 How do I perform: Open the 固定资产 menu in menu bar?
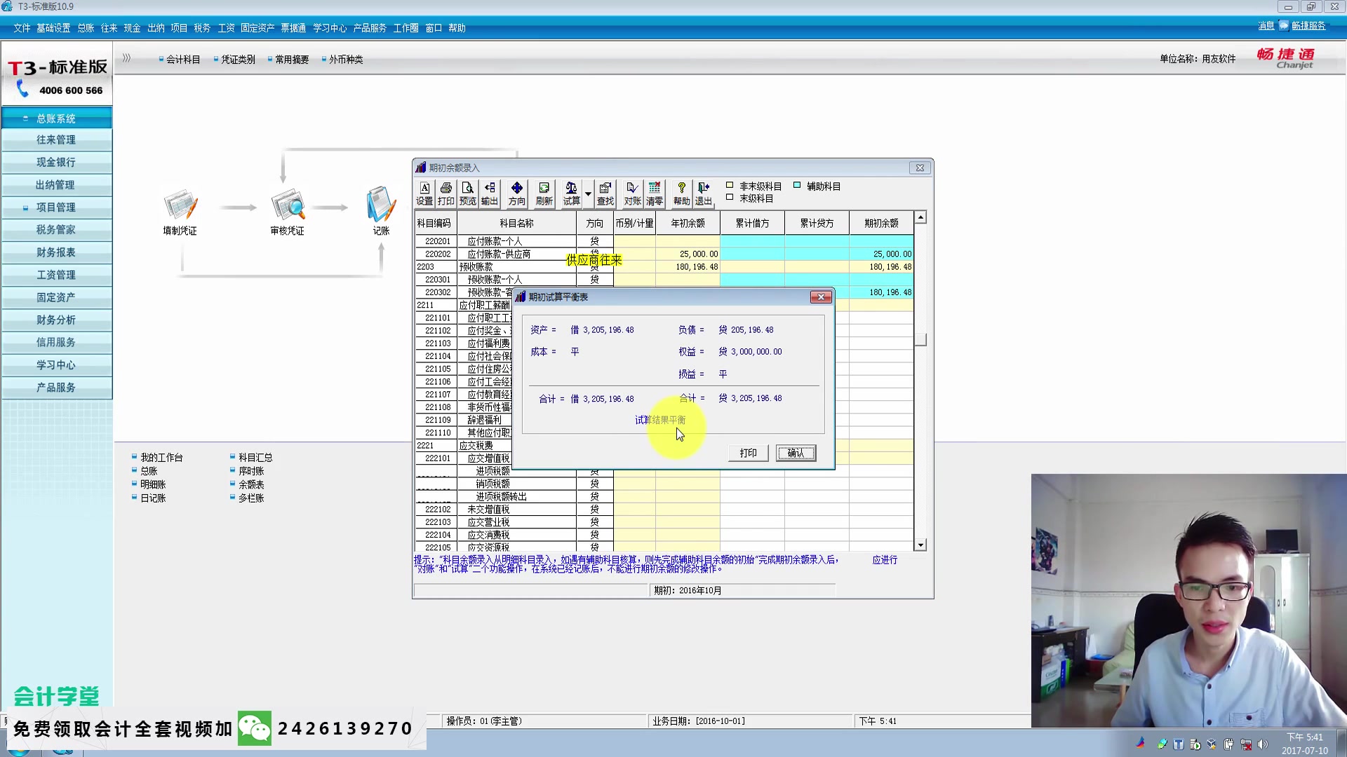257,28
